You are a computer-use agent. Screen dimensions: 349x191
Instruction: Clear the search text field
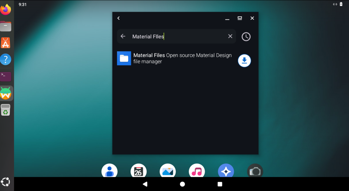pyautogui.click(x=230, y=36)
